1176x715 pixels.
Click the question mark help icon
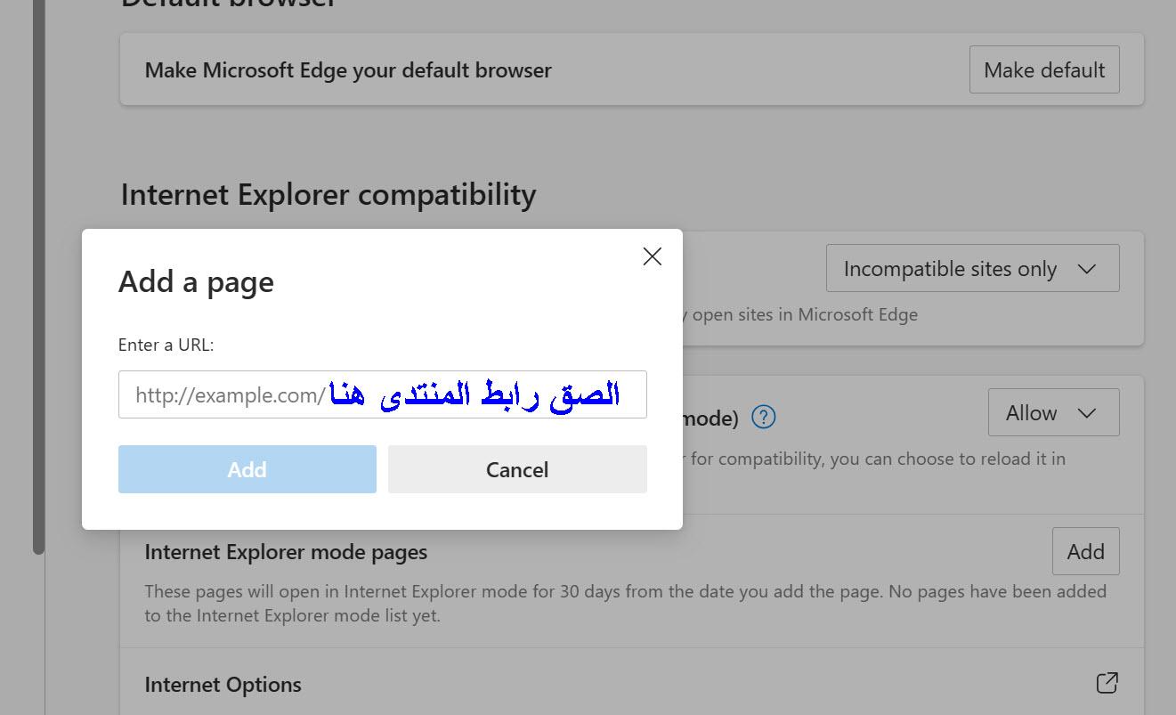point(763,417)
